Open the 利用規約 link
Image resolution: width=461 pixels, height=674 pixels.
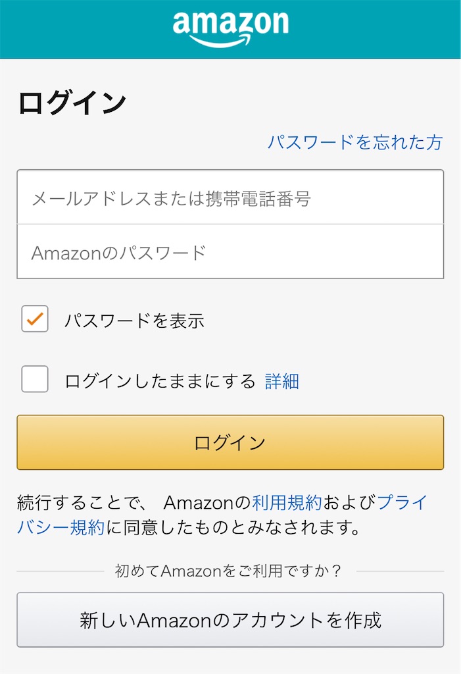point(287,502)
